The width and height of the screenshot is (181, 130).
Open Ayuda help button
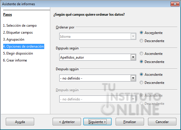coord(20,122)
